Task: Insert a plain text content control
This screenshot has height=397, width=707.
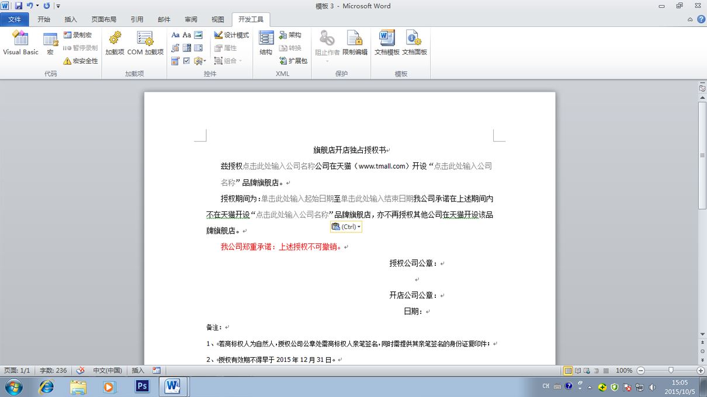Action: [187, 35]
